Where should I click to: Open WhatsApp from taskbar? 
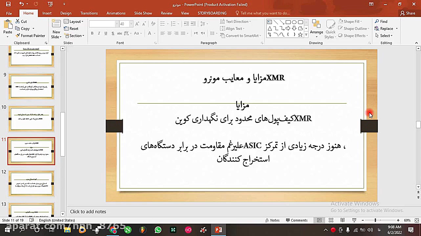(158, 230)
